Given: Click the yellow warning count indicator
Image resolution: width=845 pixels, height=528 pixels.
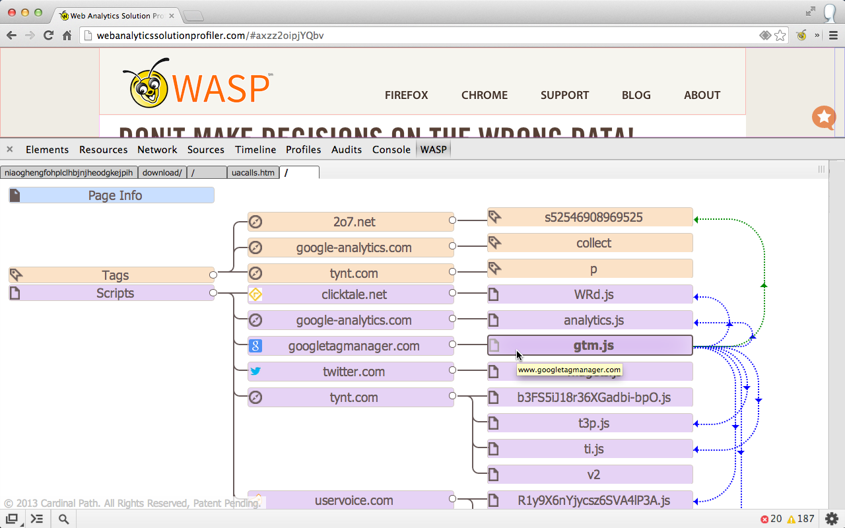Looking at the screenshot, I should click(800, 519).
